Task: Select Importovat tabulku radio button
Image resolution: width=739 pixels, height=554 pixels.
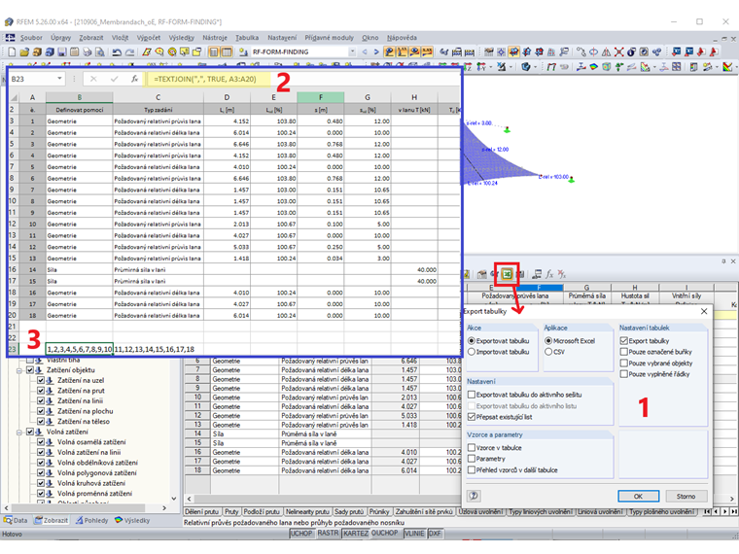Action: 472,352
